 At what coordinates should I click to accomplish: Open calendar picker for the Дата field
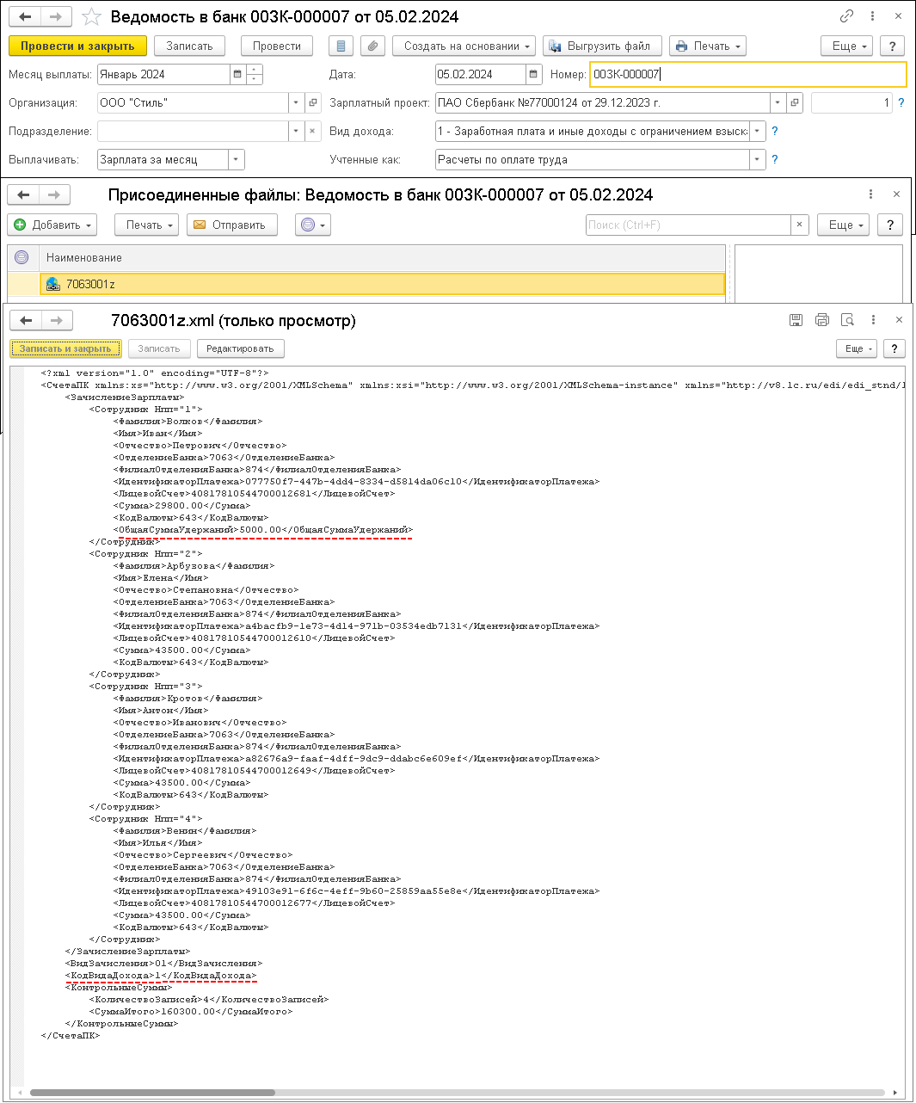click(x=533, y=74)
